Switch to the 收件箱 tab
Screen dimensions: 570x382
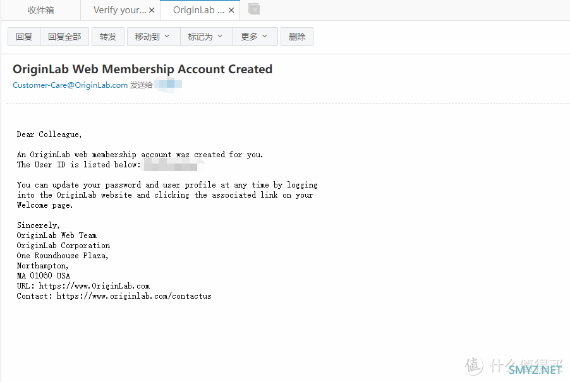(40, 10)
